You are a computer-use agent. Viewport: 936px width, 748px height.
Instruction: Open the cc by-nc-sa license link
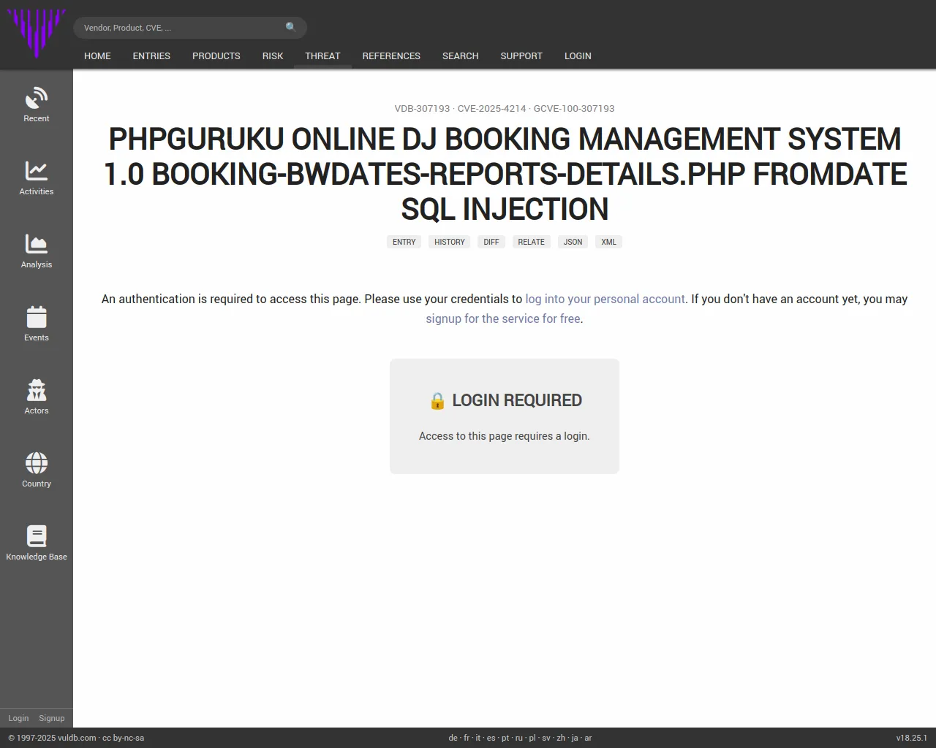click(123, 738)
